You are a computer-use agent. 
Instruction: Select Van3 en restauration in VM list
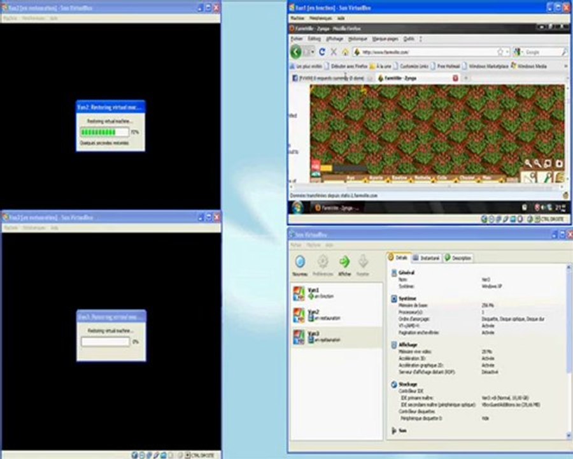pos(337,337)
